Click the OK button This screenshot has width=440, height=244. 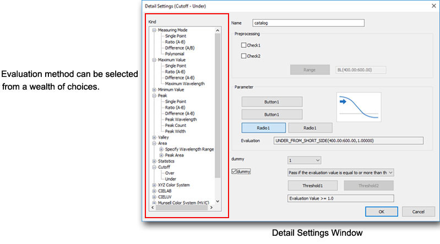click(x=382, y=211)
